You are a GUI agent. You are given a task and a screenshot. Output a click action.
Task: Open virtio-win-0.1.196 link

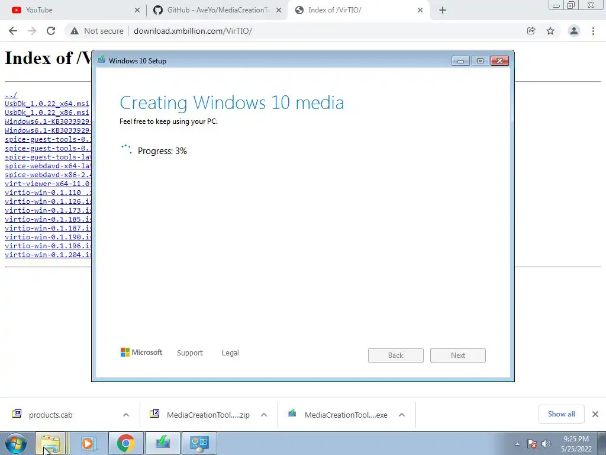click(x=48, y=246)
